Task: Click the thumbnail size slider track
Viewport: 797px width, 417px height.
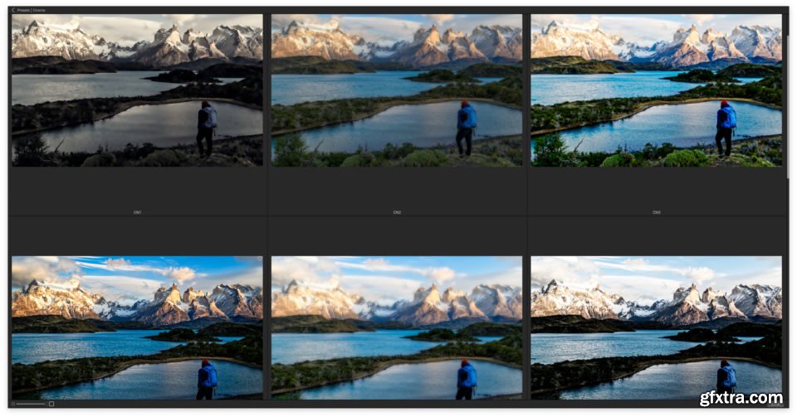Action: pos(31,404)
